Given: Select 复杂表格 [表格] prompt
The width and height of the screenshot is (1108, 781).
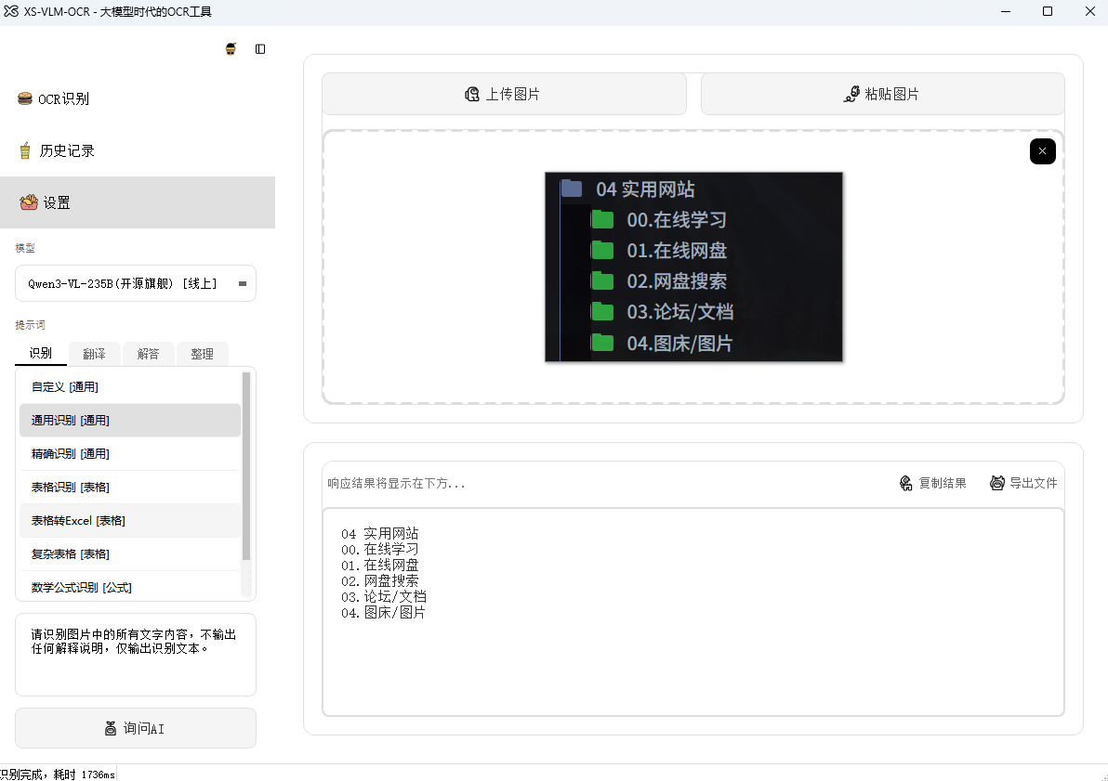Looking at the screenshot, I should pos(130,553).
